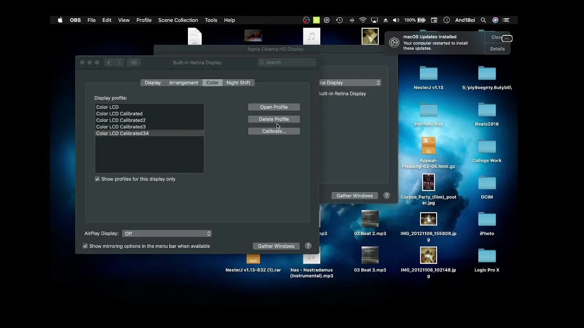Click the Delete Profile button
This screenshot has height=328, width=584.
(x=274, y=119)
